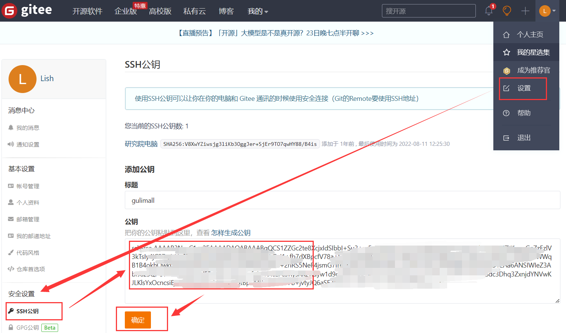Open 高校版 navigation item
This screenshot has height=333, width=566.
tap(160, 11)
